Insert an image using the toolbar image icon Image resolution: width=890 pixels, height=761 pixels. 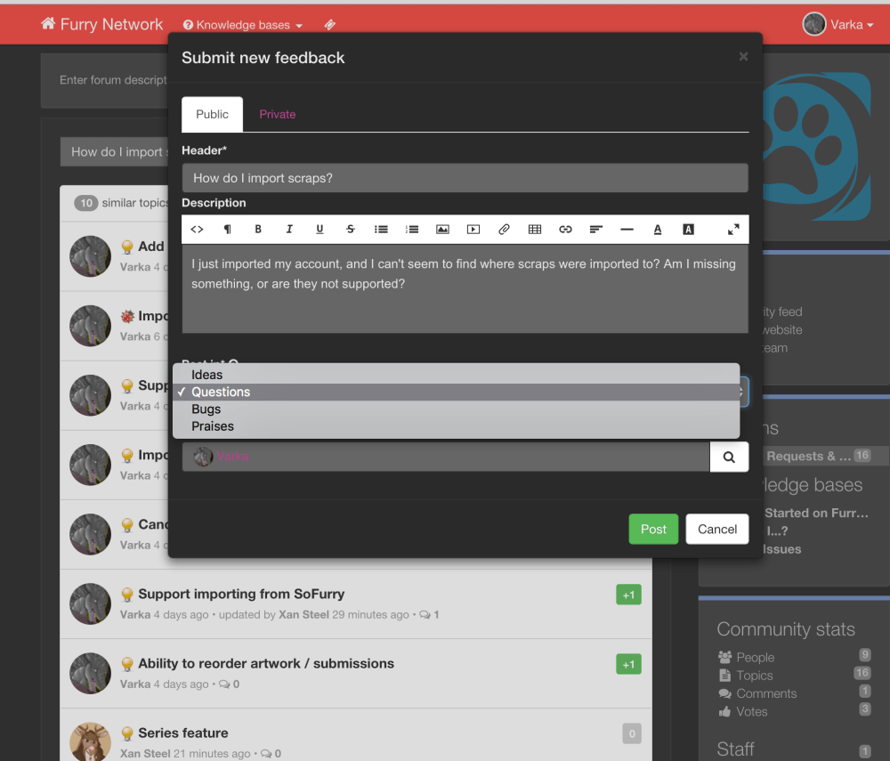(x=442, y=229)
